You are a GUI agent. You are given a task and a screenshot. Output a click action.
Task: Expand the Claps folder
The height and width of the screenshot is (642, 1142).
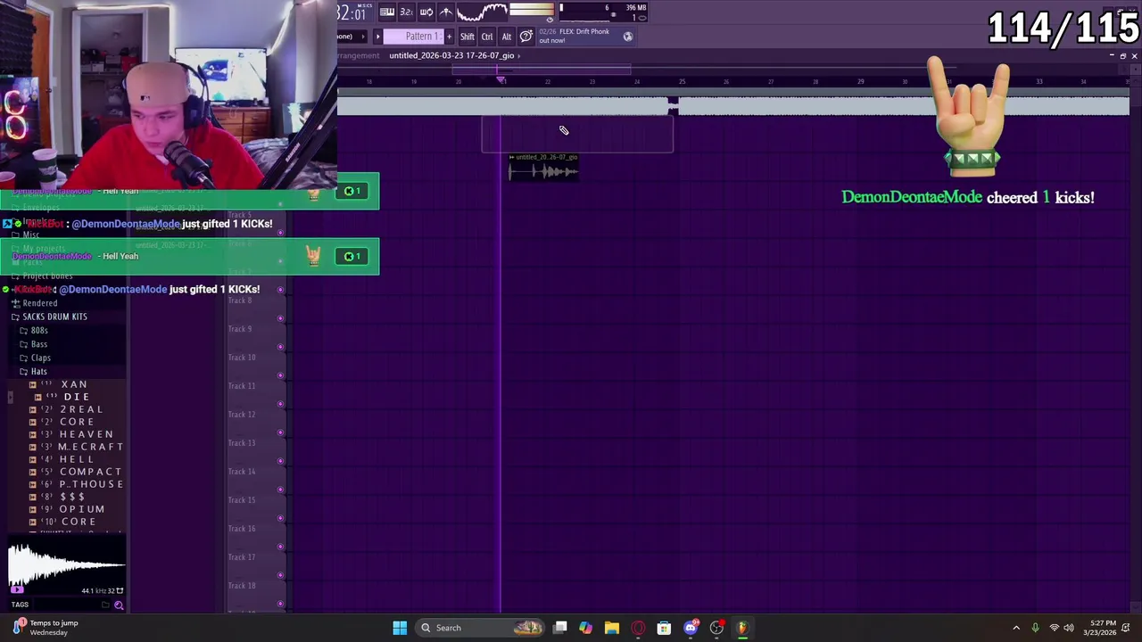pyautogui.click(x=41, y=358)
